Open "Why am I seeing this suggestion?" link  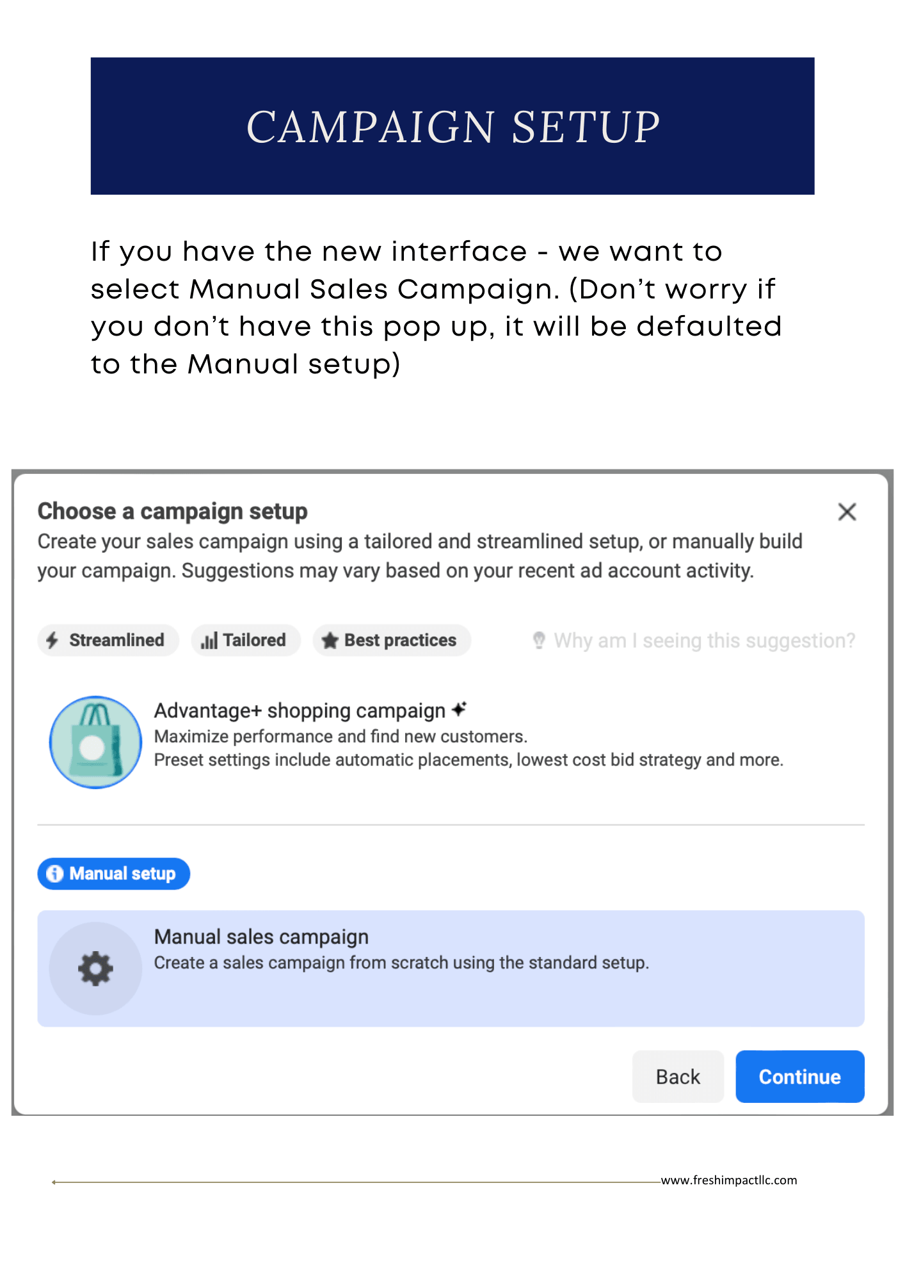click(x=704, y=640)
